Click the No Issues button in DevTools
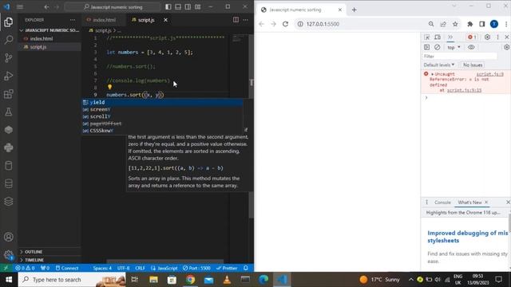 [473, 65]
